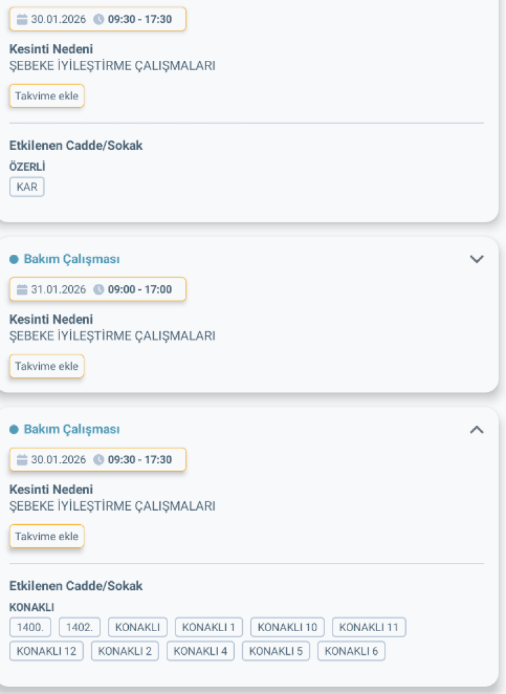Screen dimensions: 506x694
Task: Click the KONAKLI 6 street chip
Action: (x=351, y=651)
